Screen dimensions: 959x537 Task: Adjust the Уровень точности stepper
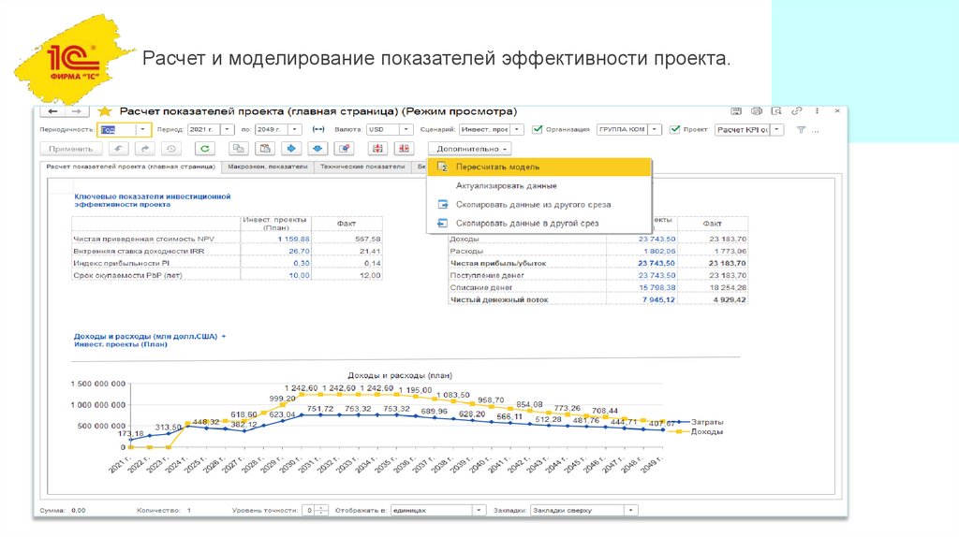[322, 510]
